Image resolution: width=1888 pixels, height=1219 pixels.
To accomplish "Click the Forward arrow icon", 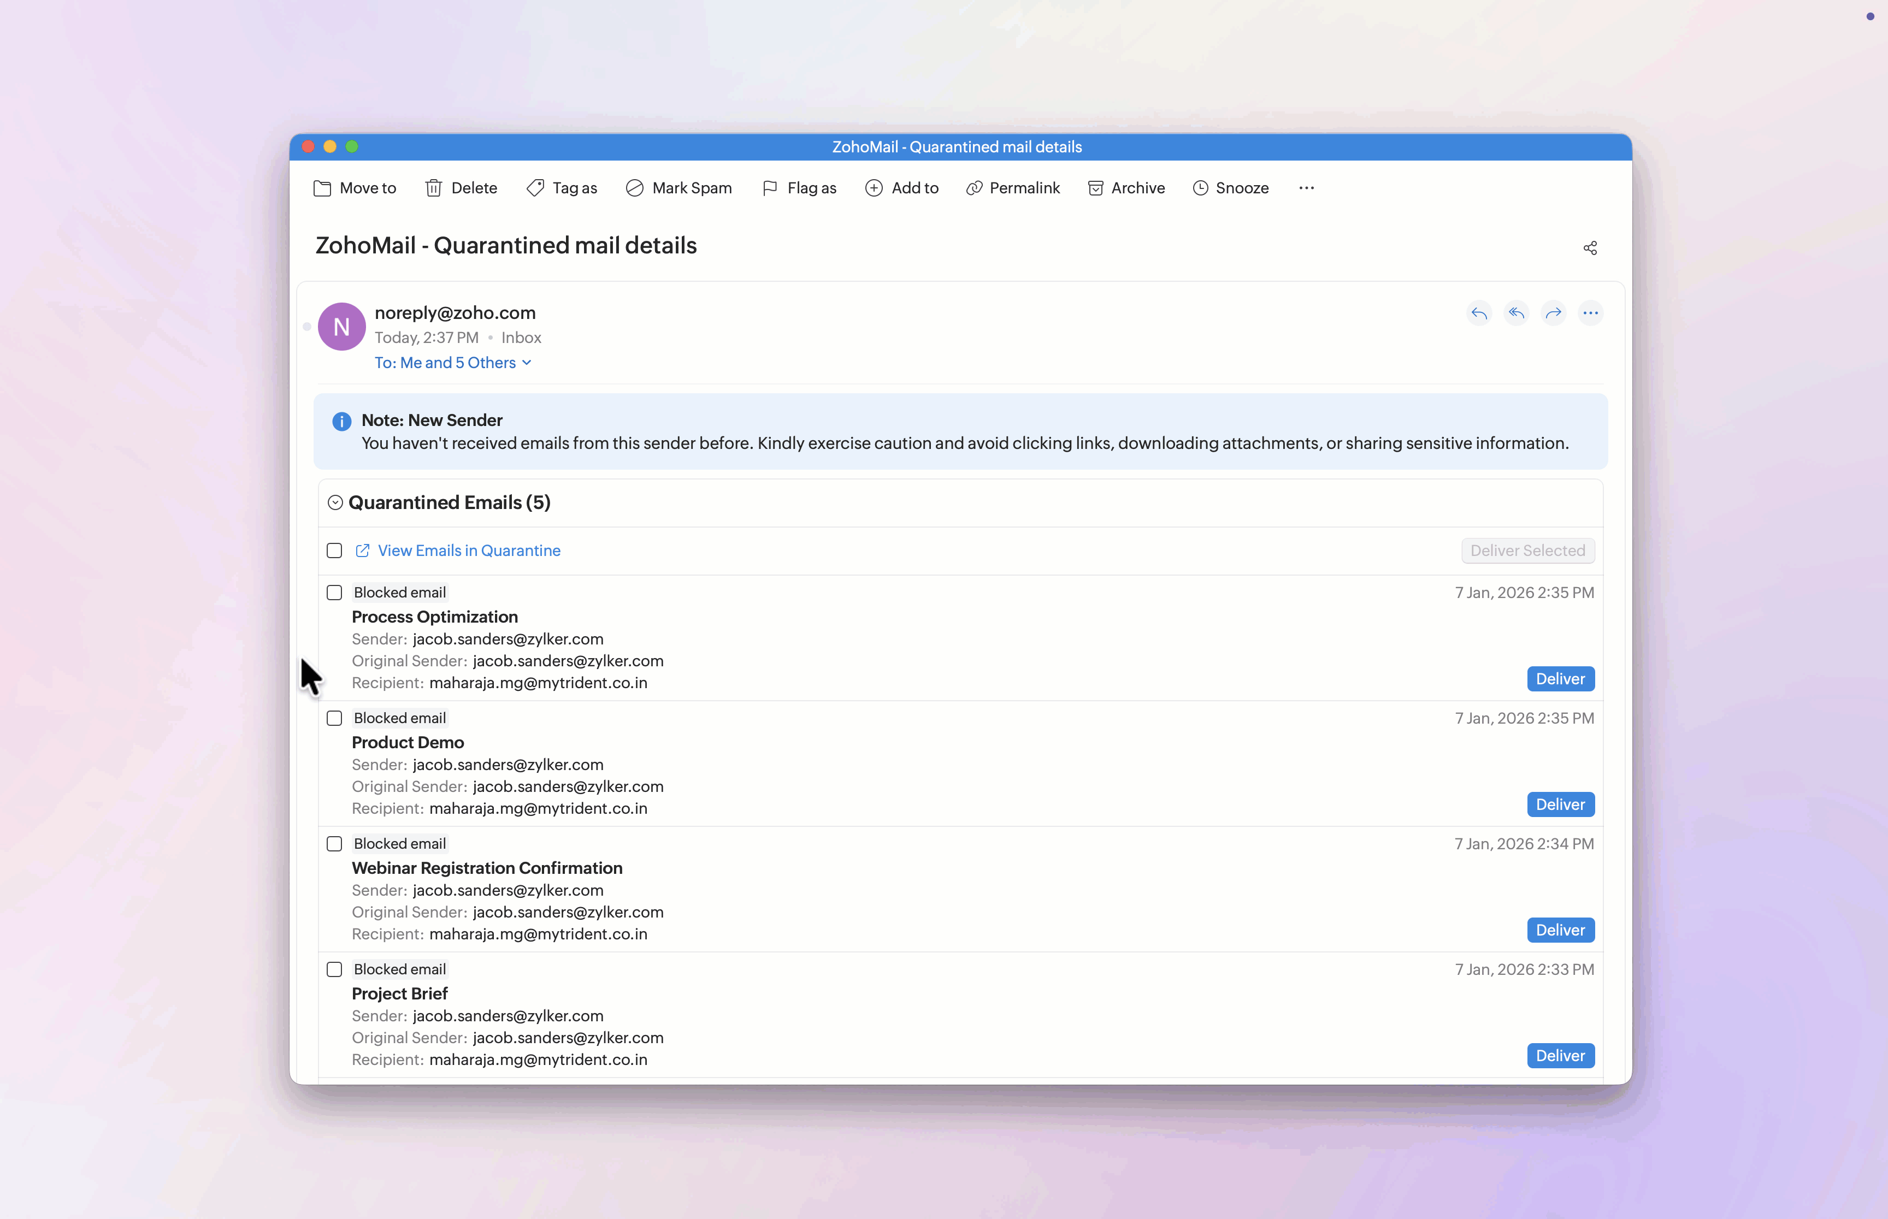I will pyautogui.click(x=1553, y=313).
